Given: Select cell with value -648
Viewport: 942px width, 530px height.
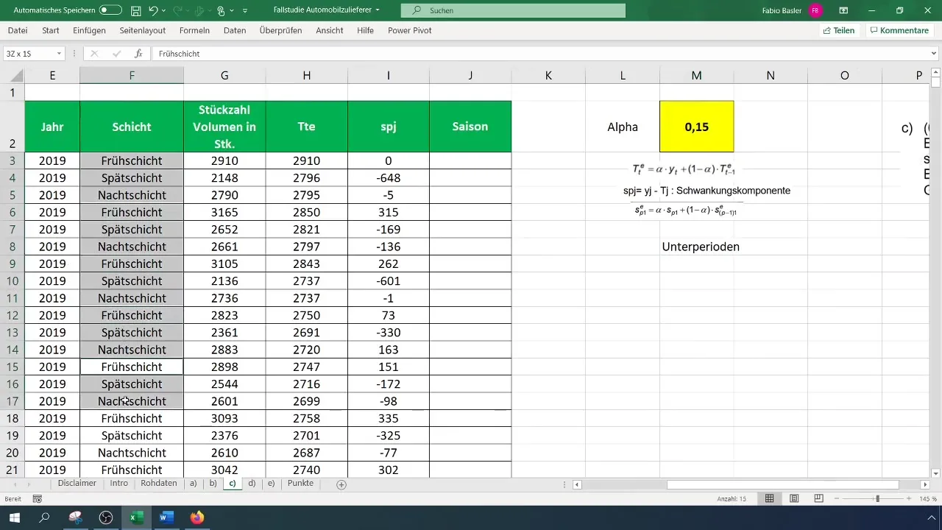Looking at the screenshot, I should point(388,178).
